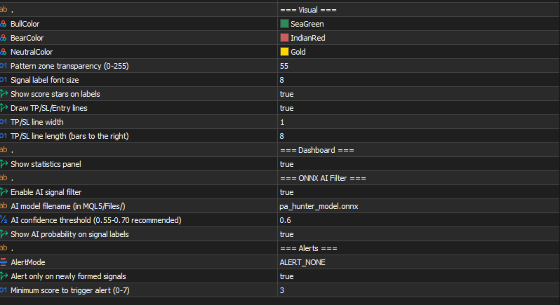Click the Show AI probability true value
This screenshot has width=560, height=305.
tap(286, 234)
